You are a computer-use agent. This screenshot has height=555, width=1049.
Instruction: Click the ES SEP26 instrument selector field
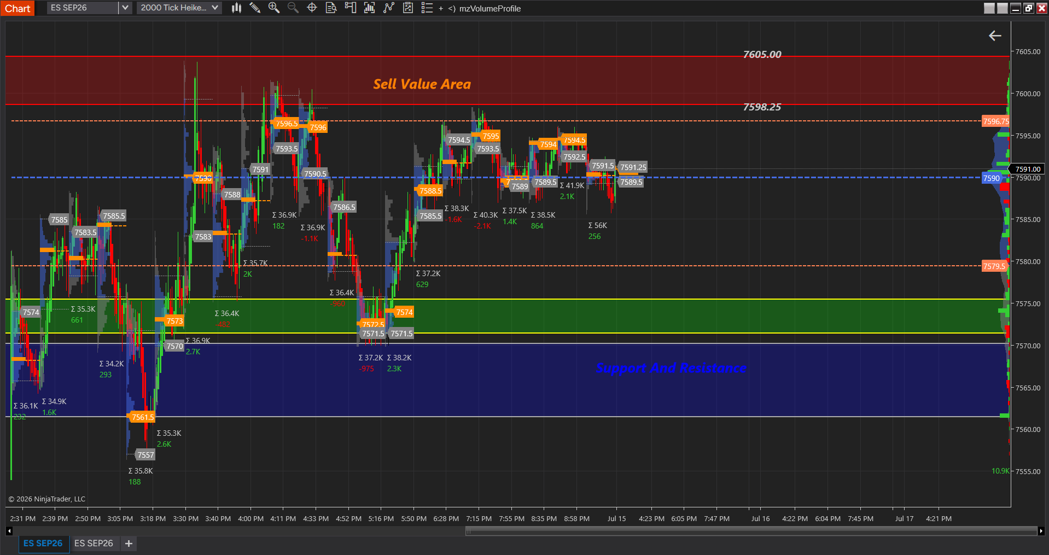[83, 8]
